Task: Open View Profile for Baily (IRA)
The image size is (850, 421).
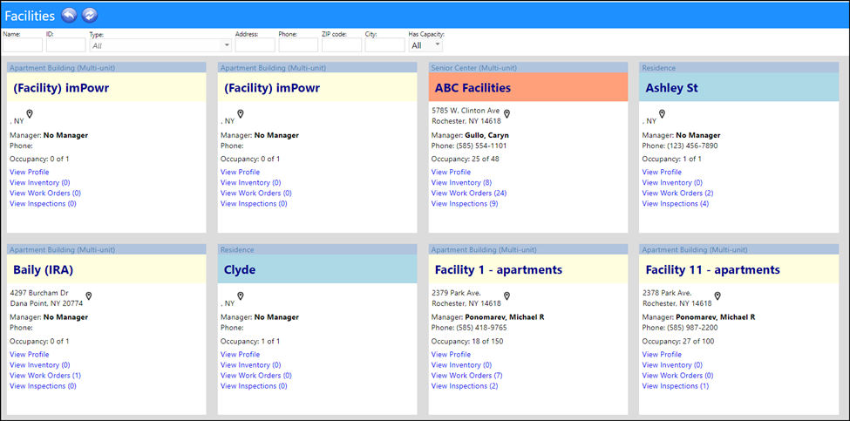Action: click(30, 355)
